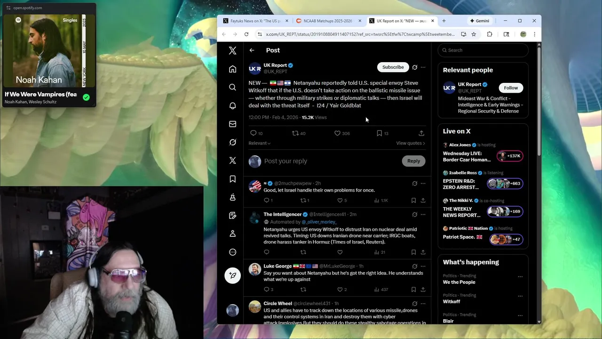Reply icon on UK Report post
This screenshot has width=602, height=339.
coord(253,133)
